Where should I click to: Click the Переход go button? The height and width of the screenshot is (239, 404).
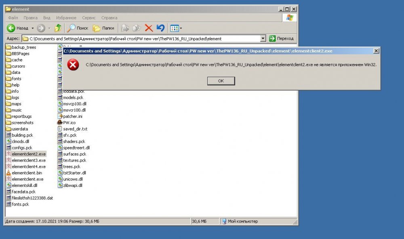(282, 39)
